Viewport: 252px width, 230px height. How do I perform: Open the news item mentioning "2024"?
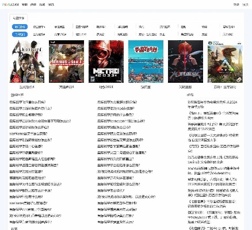click(x=213, y=105)
